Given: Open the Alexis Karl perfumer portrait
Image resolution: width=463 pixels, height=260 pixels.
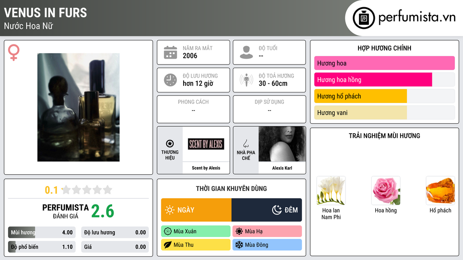Looking at the screenshot, I should pos(282,144).
